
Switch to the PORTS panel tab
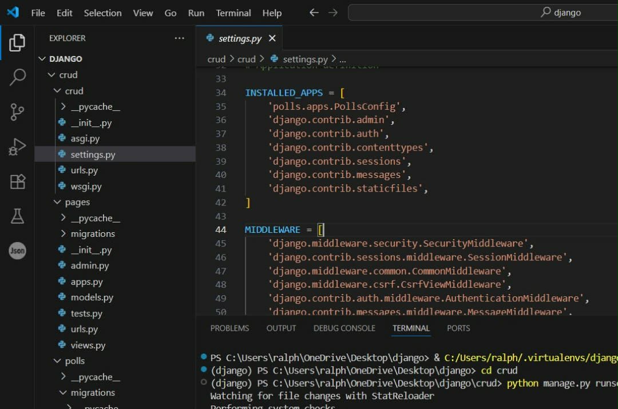coord(458,328)
